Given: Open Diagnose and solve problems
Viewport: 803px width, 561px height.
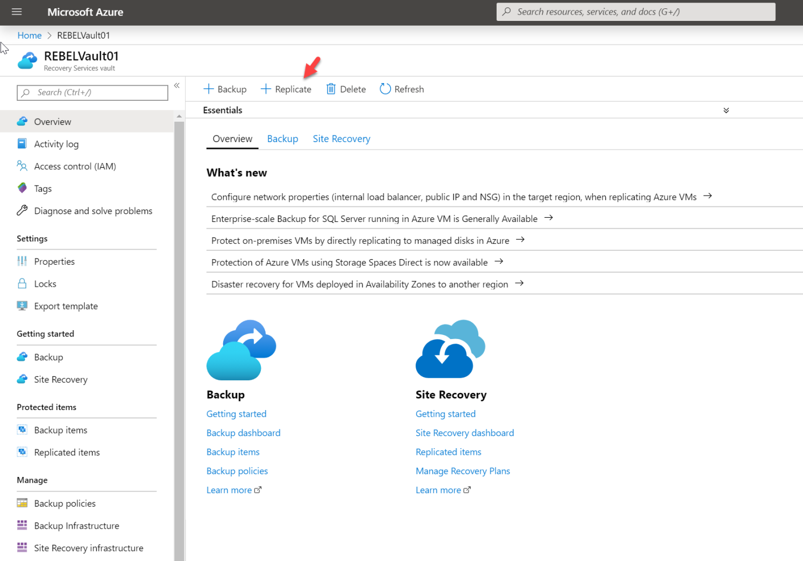Looking at the screenshot, I should tap(93, 211).
